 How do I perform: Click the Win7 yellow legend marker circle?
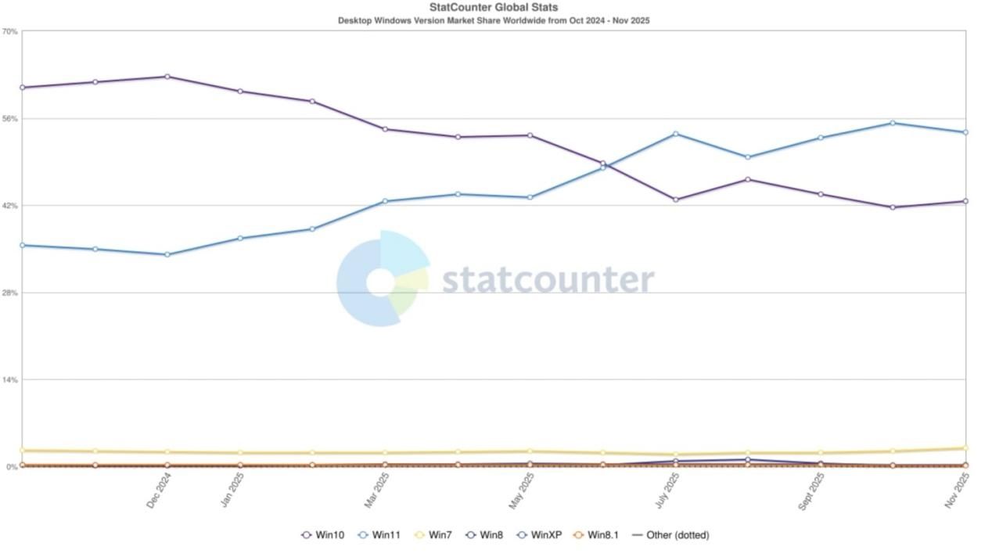[419, 535]
